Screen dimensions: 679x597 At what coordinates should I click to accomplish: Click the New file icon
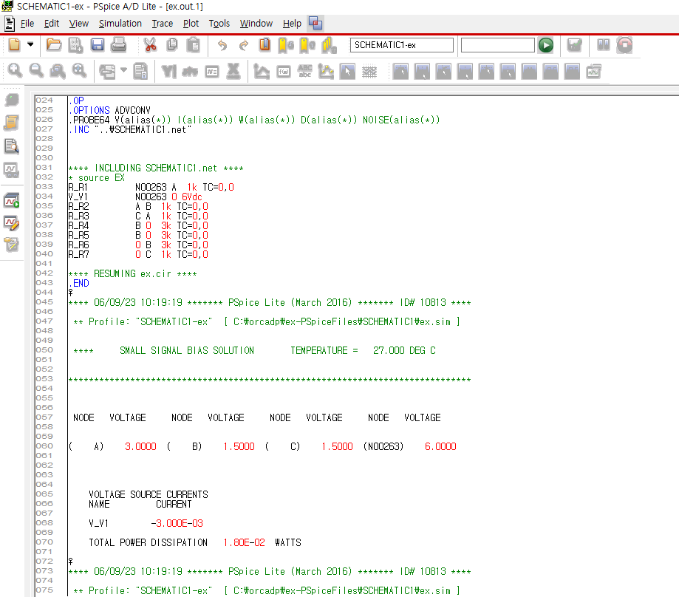14,44
